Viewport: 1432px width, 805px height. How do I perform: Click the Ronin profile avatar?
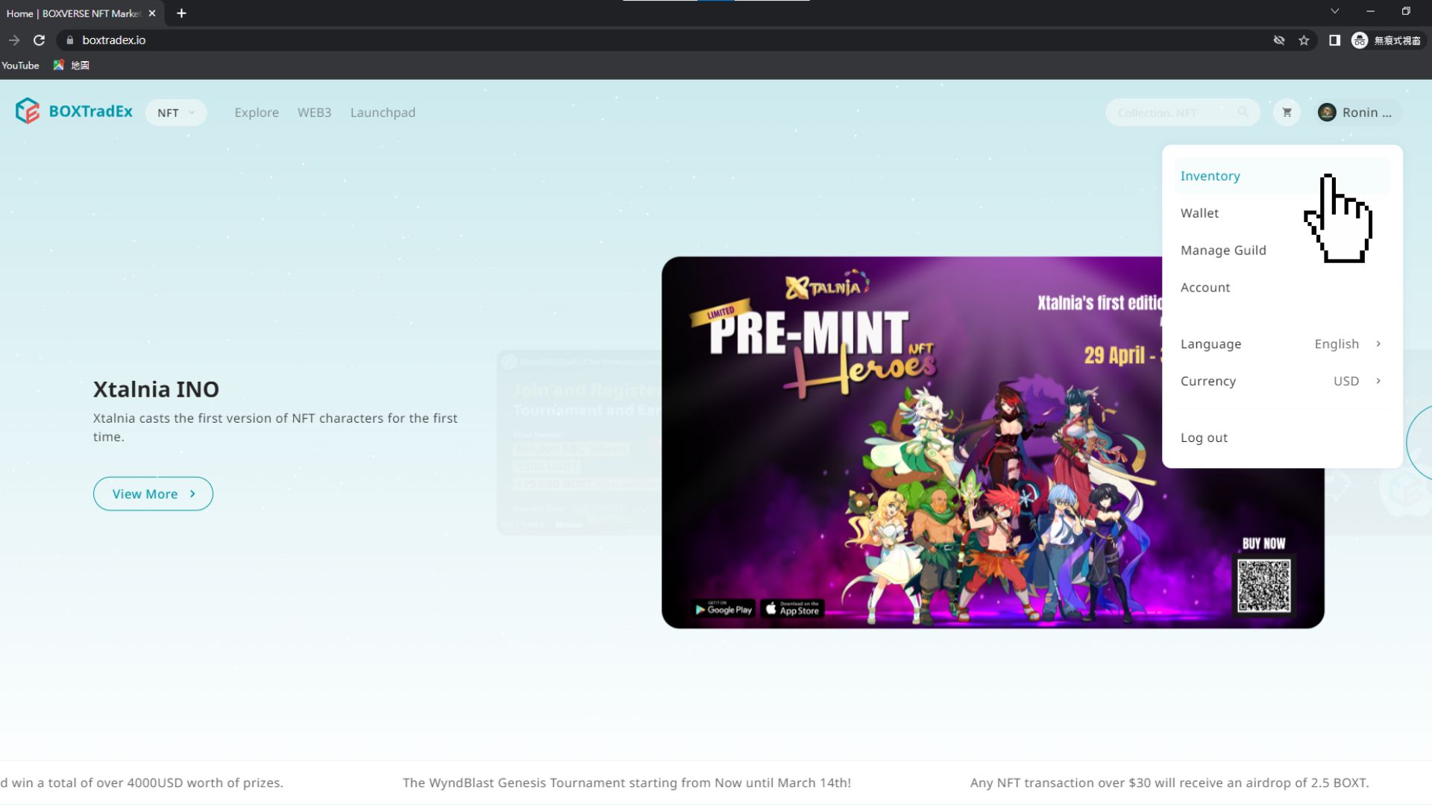1327,113
